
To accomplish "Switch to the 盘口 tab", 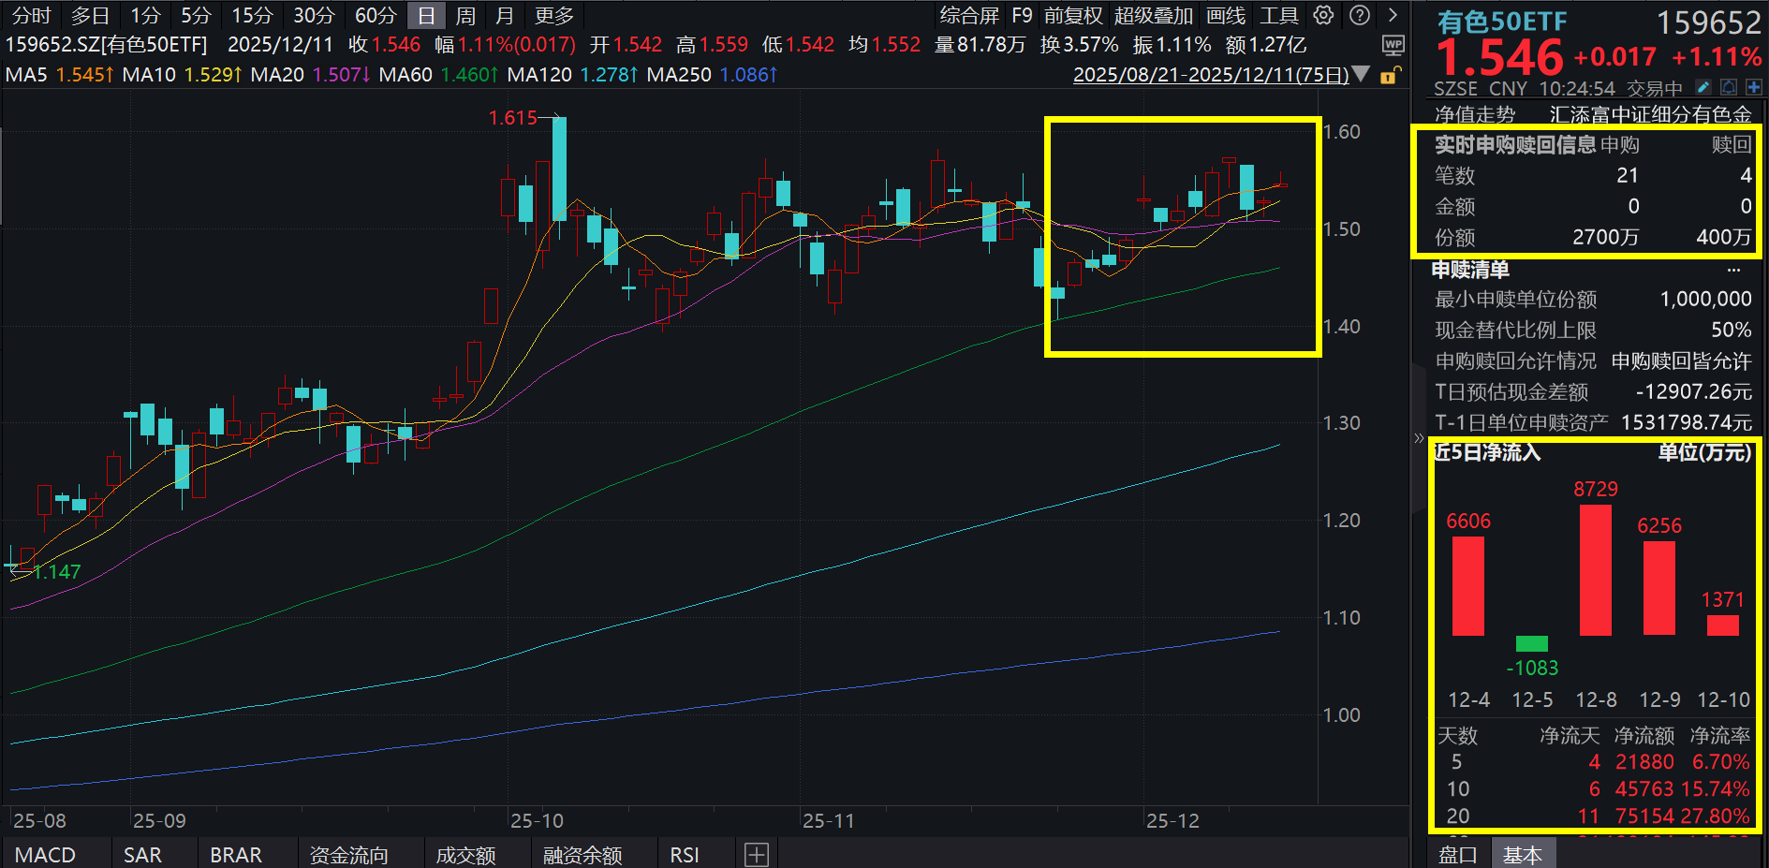I will point(1457,854).
